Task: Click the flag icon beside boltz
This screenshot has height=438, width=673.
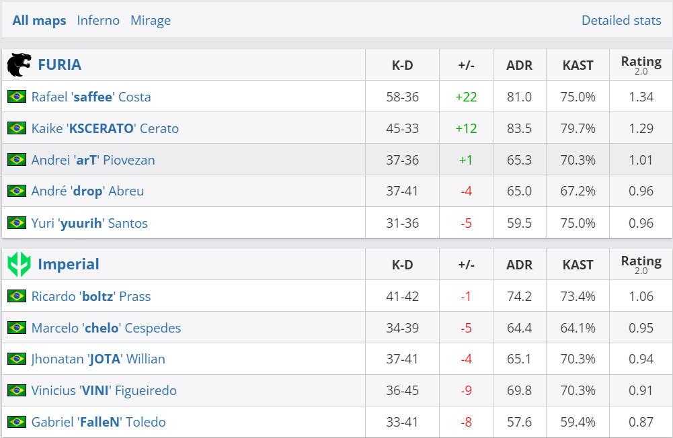Action: [17, 296]
